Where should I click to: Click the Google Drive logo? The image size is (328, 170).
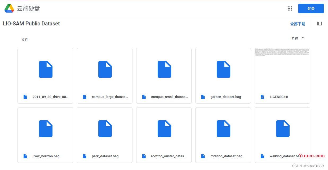(9, 8)
